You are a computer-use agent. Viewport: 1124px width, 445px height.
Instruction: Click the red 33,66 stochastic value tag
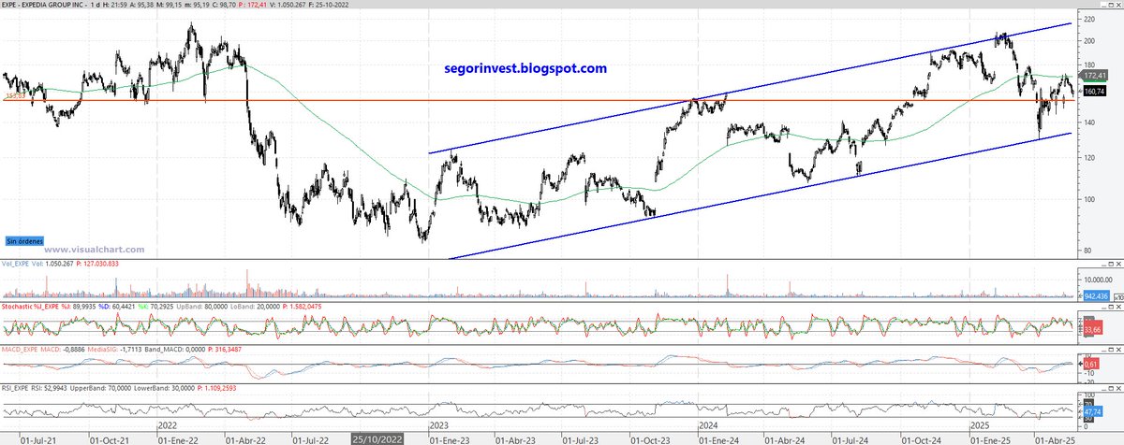[x=1091, y=329]
